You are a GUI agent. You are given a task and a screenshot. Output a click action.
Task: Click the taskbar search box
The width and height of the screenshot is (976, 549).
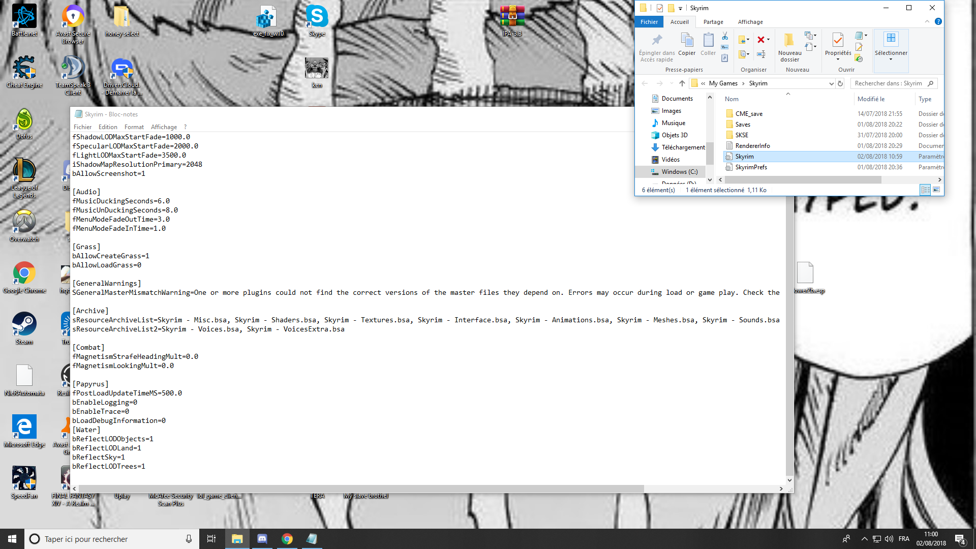[x=111, y=539]
